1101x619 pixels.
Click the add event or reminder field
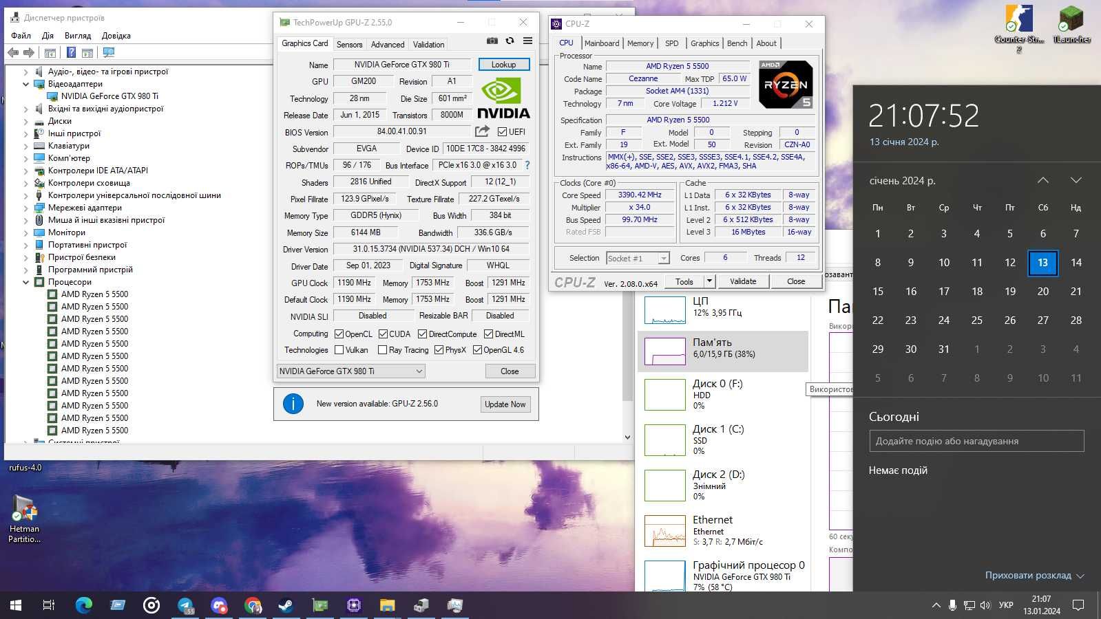click(976, 442)
